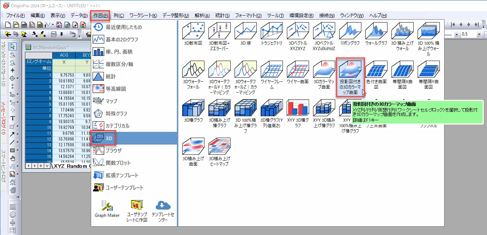Open ユーザーテンプレート category
This screenshot has width=487, height=235.
click(134, 187)
